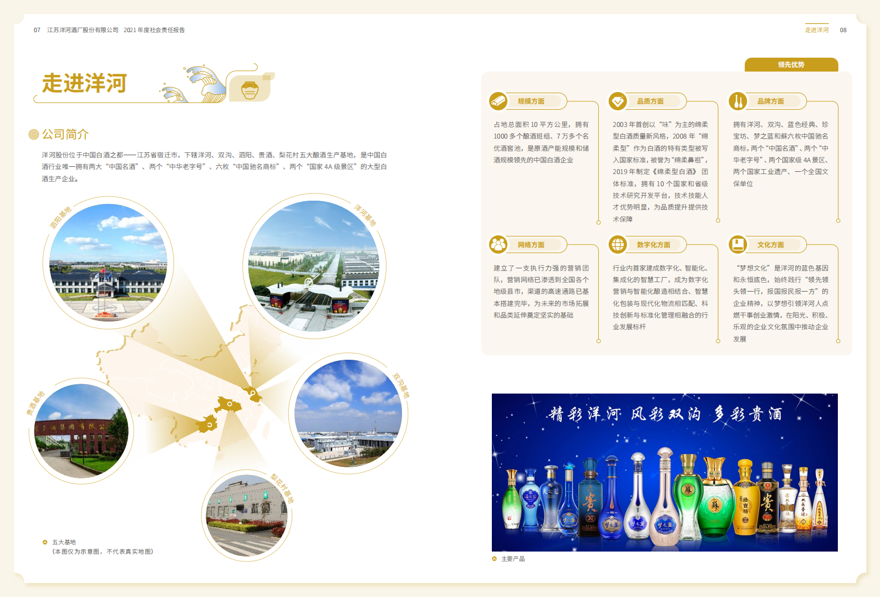Click the 双沟基地 curved label

click(x=401, y=386)
